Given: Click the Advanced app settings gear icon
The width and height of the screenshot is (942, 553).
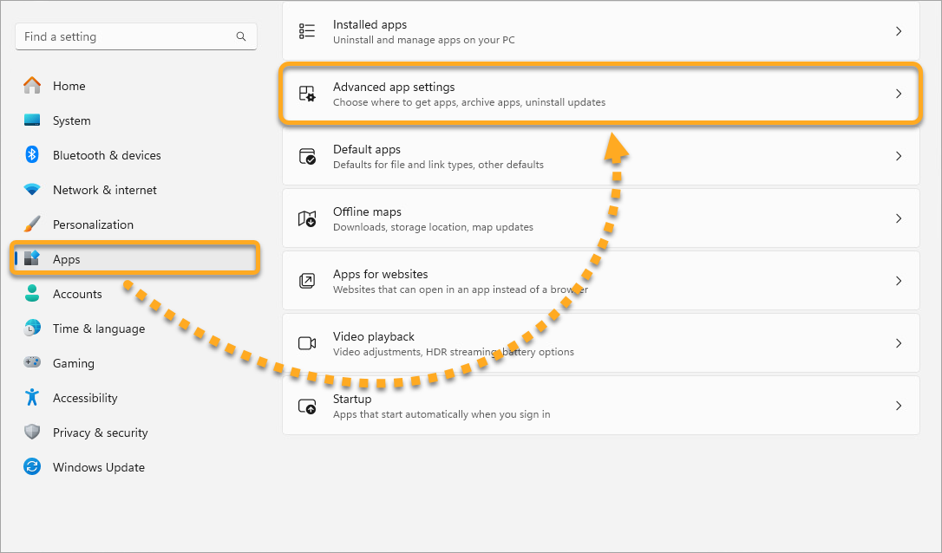Looking at the screenshot, I should pos(307,94).
